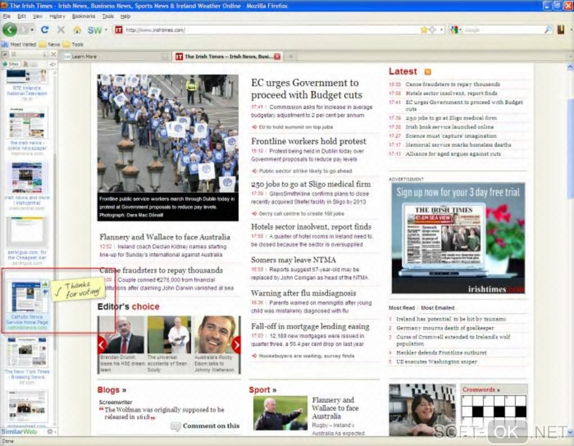Close the SimilarWeb sidebar with its X
Viewport: 574px width, 446px height.
point(53,55)
